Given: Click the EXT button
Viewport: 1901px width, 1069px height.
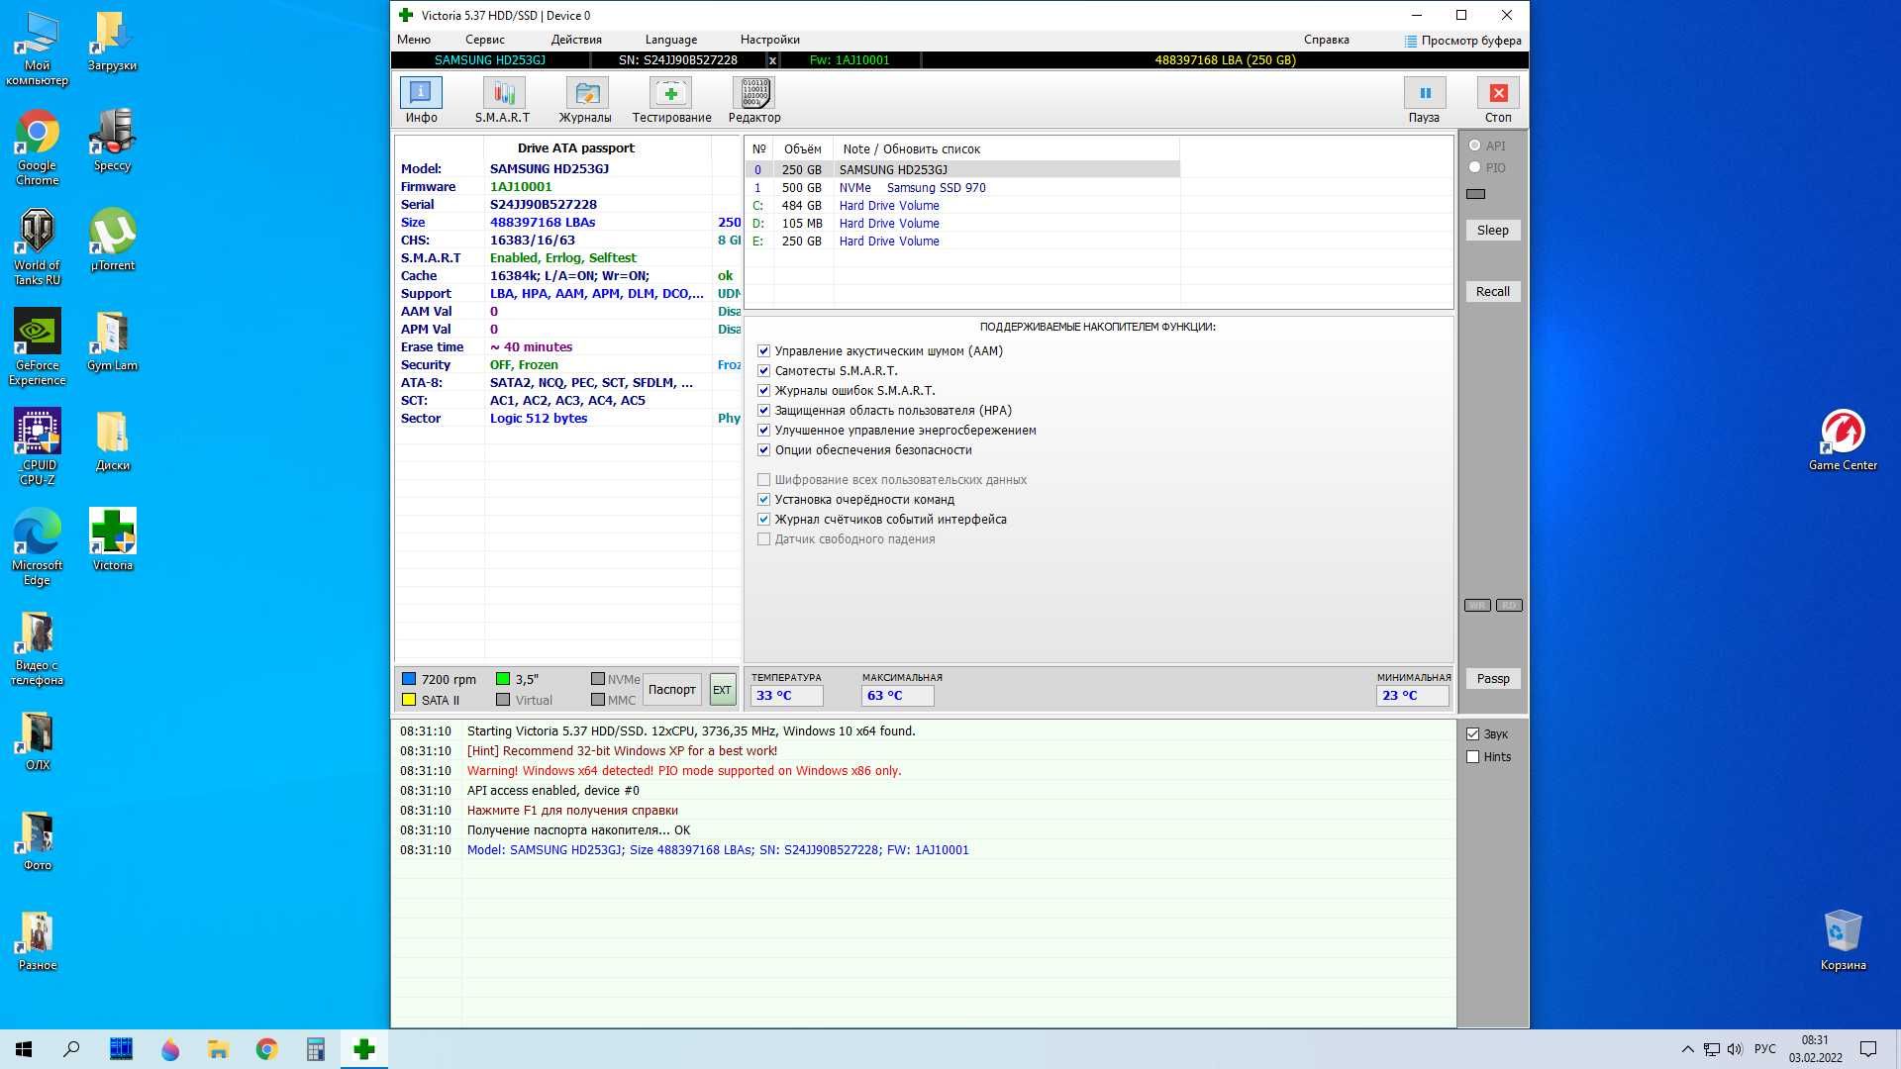Looking at the screenshot, I should (723, 690).
